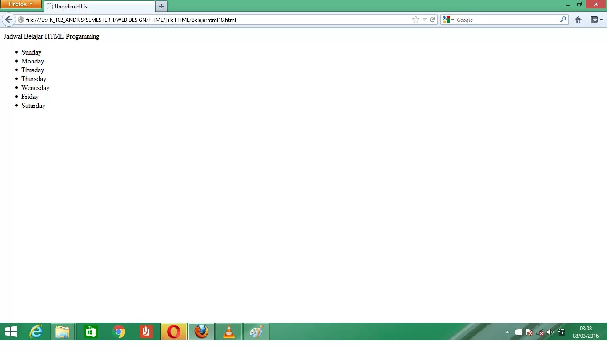607x352 pixels.
Task: Open the orange Firefox menu button
Action: pyautogui.click(x=21, y=4)
